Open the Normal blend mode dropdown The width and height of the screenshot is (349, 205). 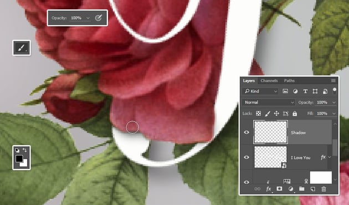pos(269,102)
